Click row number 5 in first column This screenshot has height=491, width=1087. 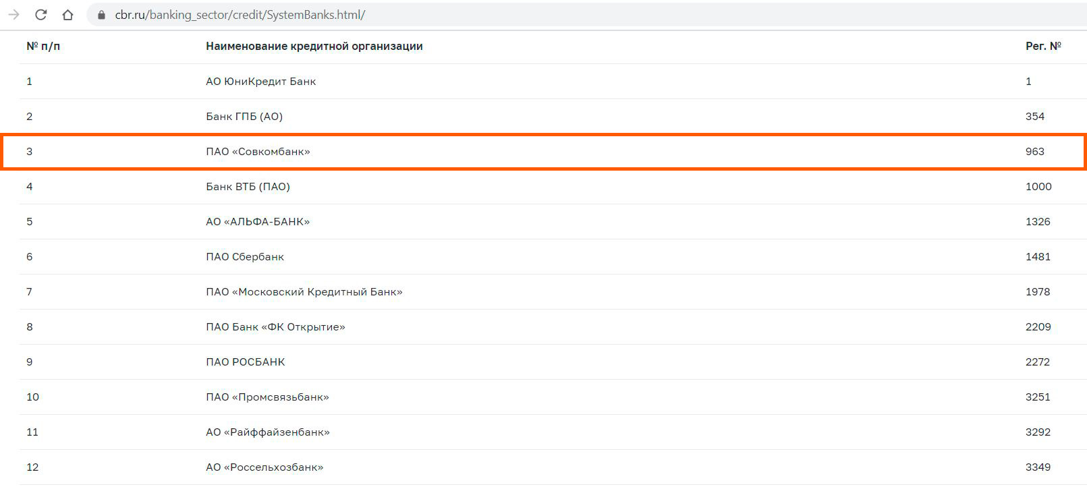tap(30, 222)
